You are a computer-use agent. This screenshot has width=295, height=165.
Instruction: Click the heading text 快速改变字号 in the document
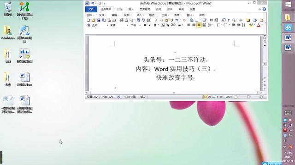click(x=174, y=77)
